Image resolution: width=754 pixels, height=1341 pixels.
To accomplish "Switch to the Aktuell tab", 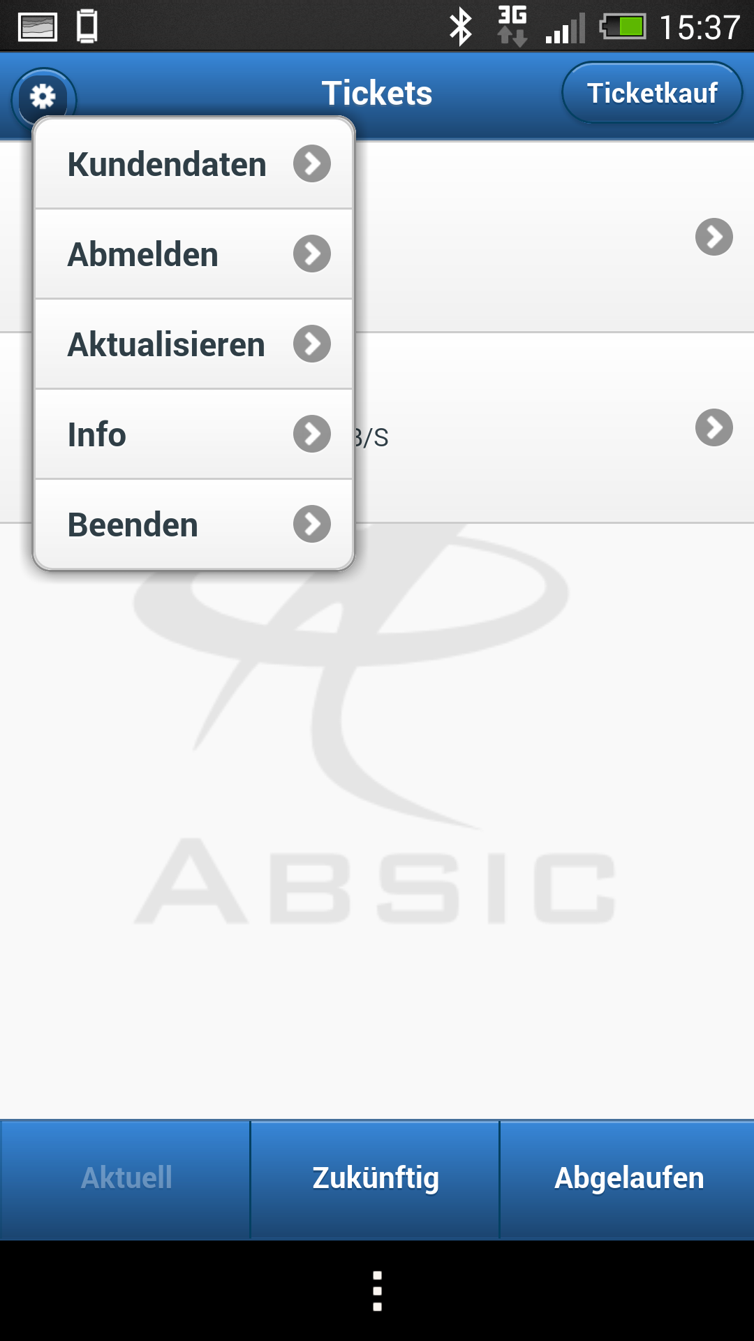I will (126, 1178).
